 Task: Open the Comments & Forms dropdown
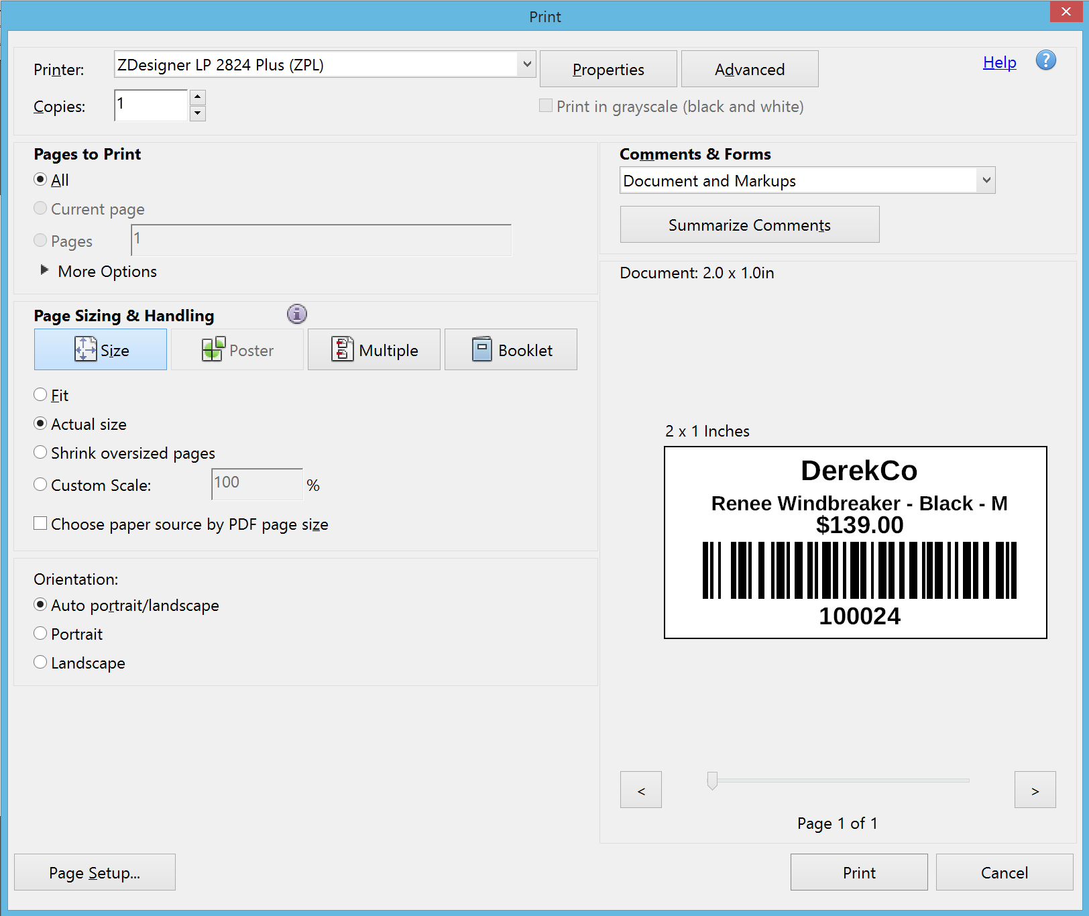click(x=985, y=180)
